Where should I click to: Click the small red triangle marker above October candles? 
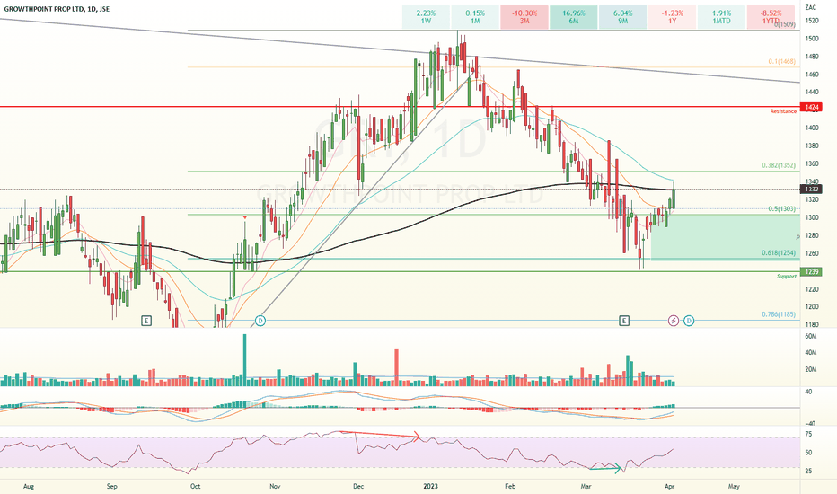[x=245, y=217]
